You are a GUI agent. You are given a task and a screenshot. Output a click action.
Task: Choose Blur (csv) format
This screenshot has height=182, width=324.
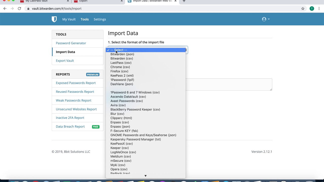coord(146,114)
